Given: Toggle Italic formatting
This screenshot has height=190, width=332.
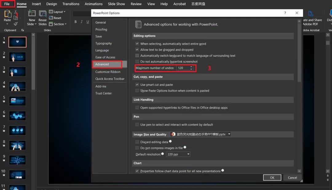Looking at the screenshot, I should click(81, 22).
